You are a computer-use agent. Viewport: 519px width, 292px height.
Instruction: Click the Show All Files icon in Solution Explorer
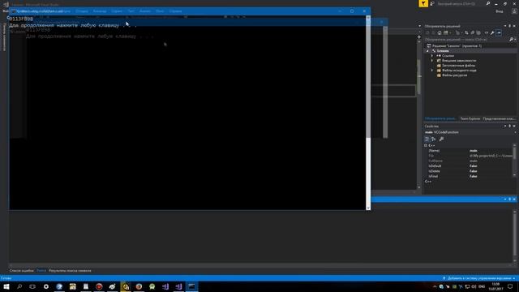pyautogui.click(x=478, y=32)
